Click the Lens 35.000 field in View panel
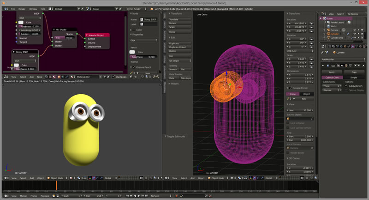The width and height of the screenshot is (369, 200). click(x=300, y=110)
